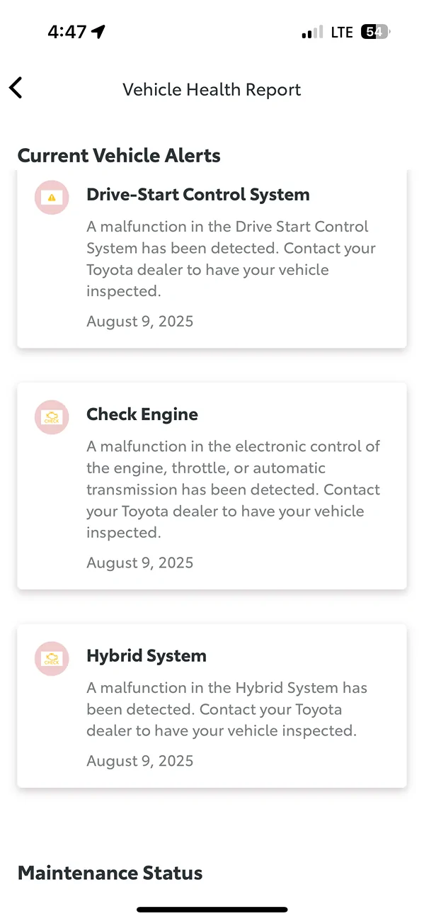Select the Drive-Start Control System heading text

[x=197, y=193]
